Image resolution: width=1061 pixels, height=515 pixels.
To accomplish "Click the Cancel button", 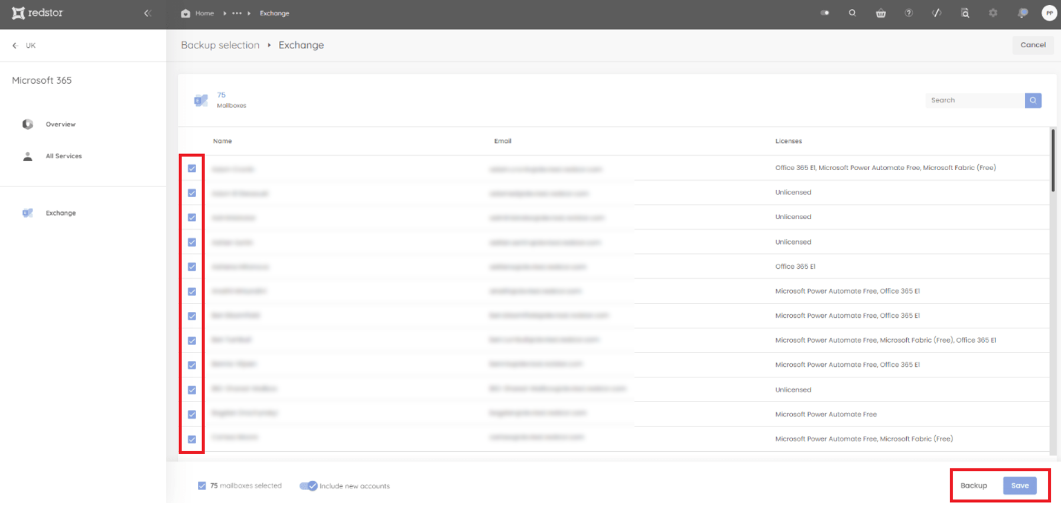I will click(1033, 45).
